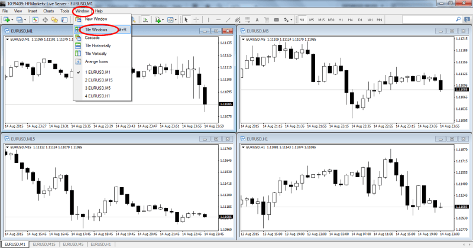Switch to the EURUSD,M15 bottom tab
This screenshot has height=248, width=473.
pyautogui.click(x=44, y=244)
